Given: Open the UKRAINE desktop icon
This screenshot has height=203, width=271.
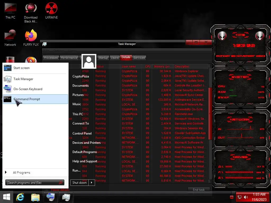Looking at the screenshot, I should tap(51, 11).
